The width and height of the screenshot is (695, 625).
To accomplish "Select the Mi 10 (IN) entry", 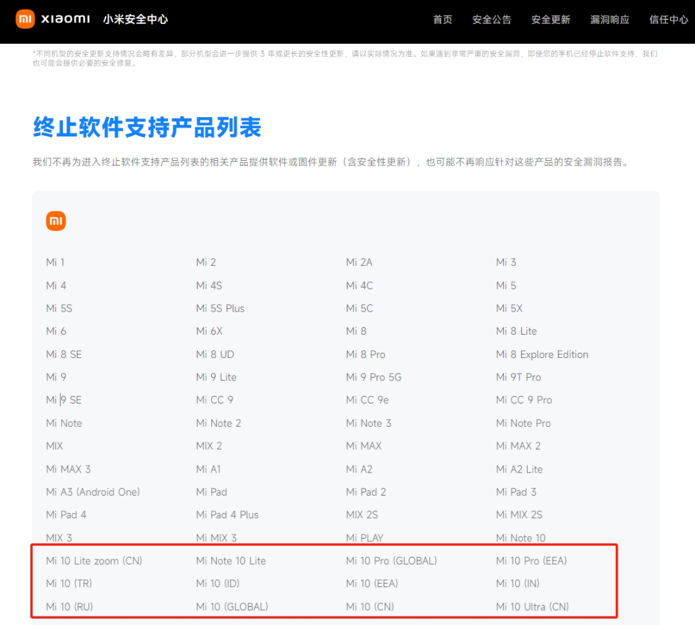I will click(x=517, y=584).
